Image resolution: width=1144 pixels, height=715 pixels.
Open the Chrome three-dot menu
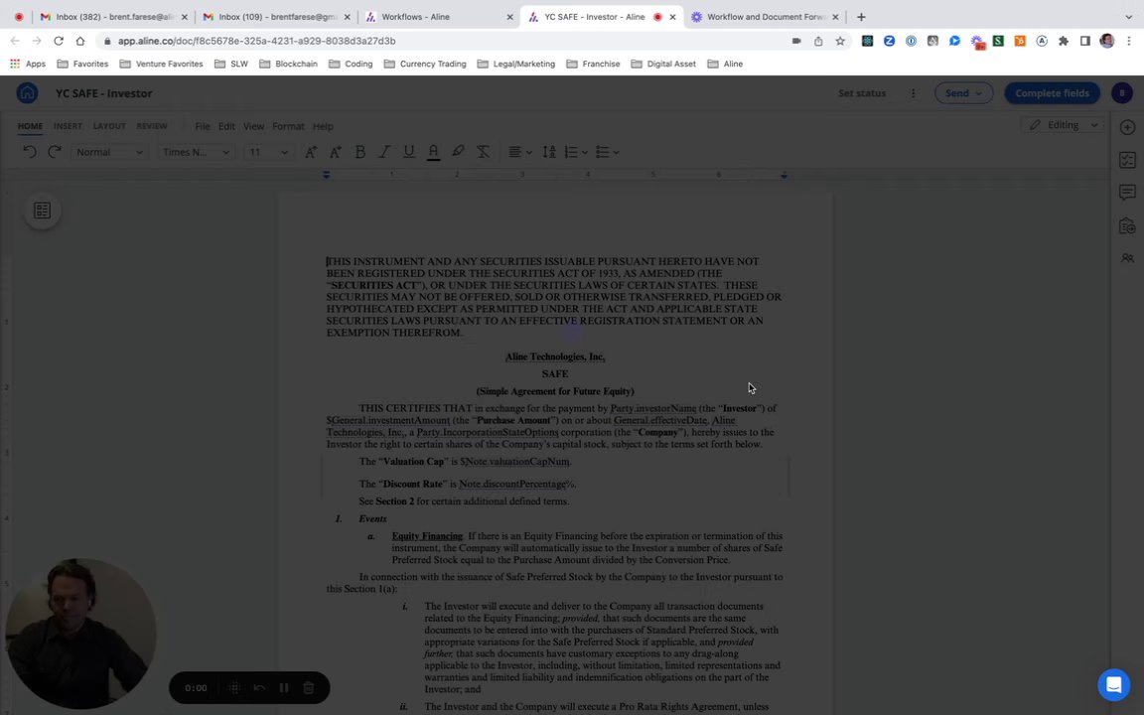(1128, 41)
